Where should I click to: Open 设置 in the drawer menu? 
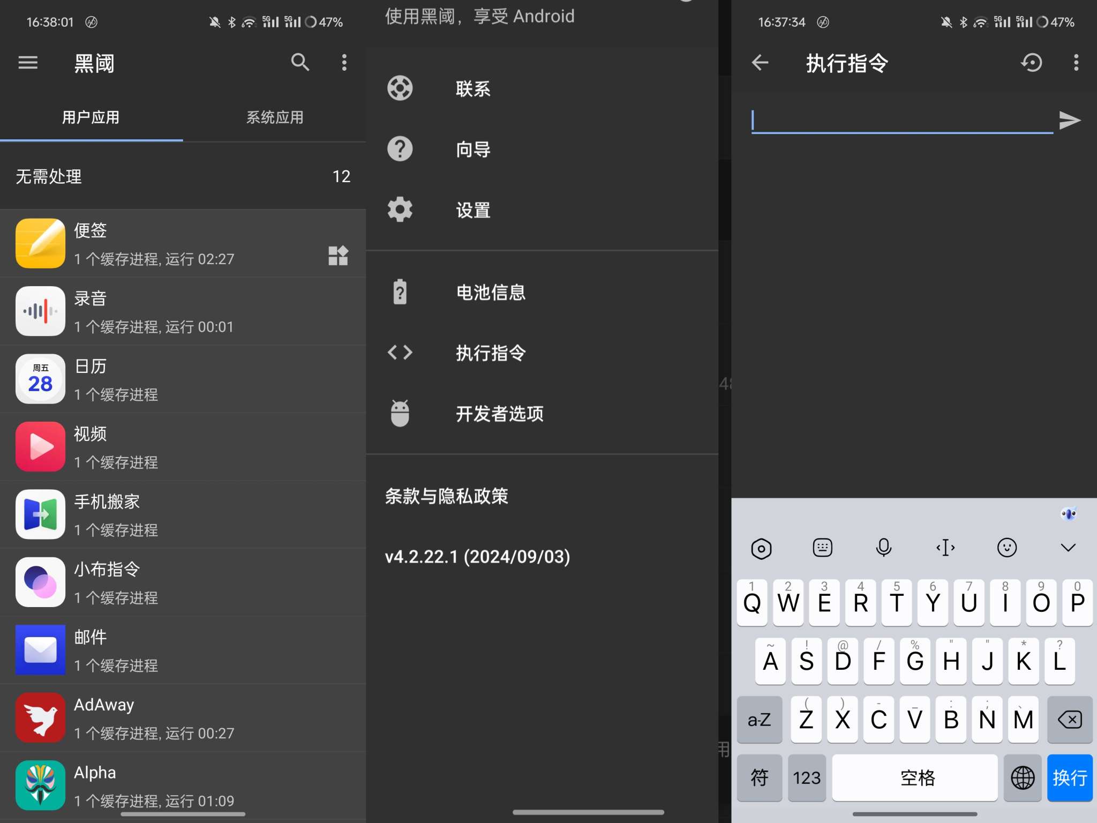(x=542, y=210)
